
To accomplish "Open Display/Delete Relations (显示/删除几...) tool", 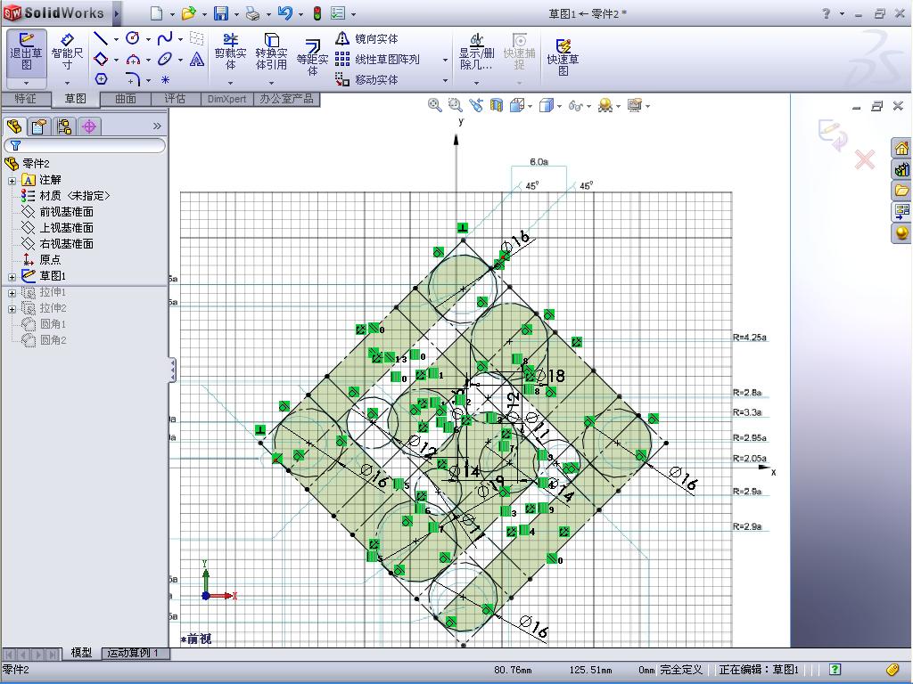I will coord(476,52).
